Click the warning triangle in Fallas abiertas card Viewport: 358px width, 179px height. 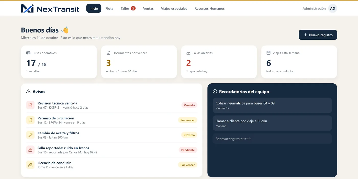188,53
